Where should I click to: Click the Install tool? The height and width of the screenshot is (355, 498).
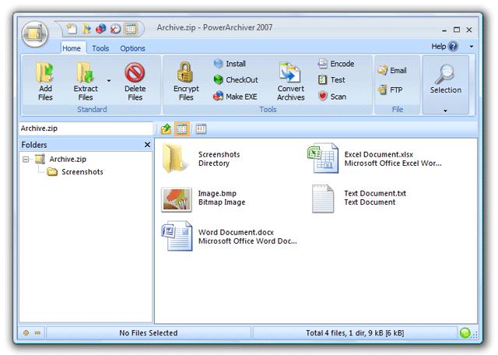230,64
